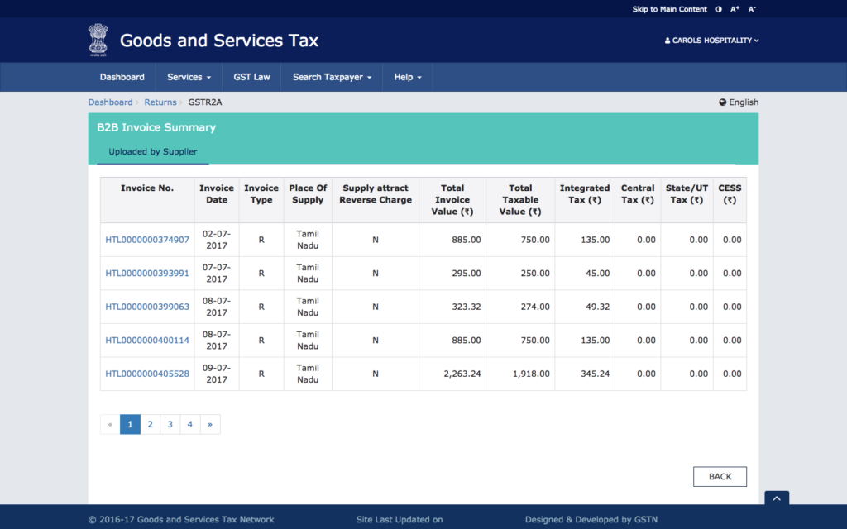Click Returns in the breadcrumb

(160, 102)
